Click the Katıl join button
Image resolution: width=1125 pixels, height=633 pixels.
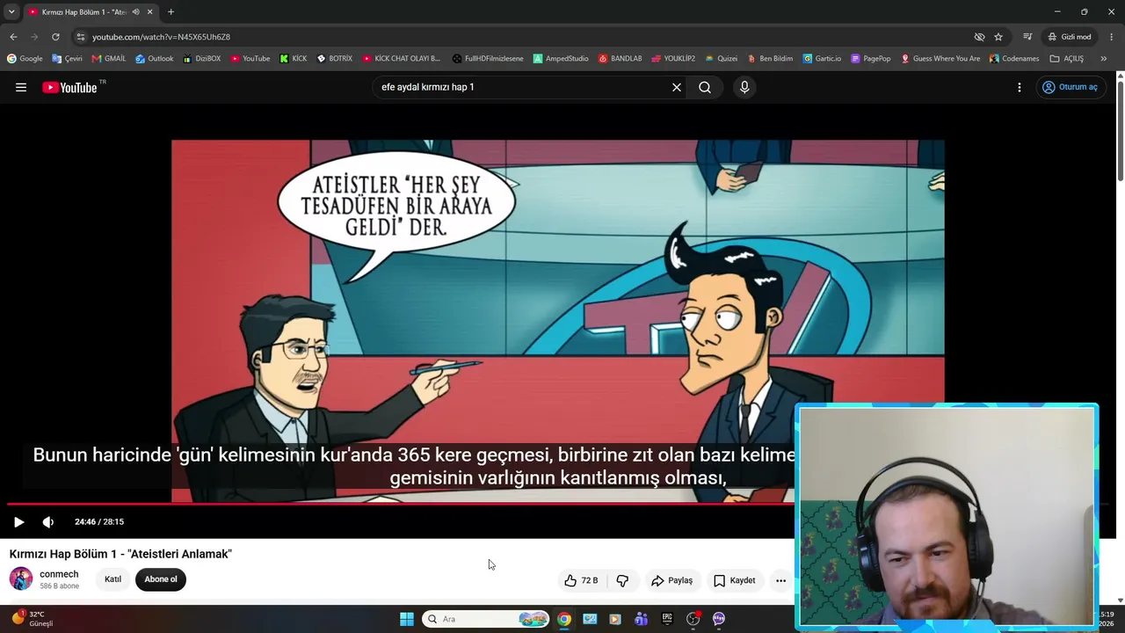pos(112,579)
